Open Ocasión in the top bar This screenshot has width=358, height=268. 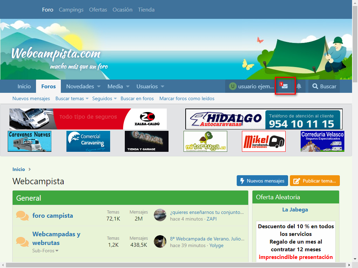tap(122, 9)
